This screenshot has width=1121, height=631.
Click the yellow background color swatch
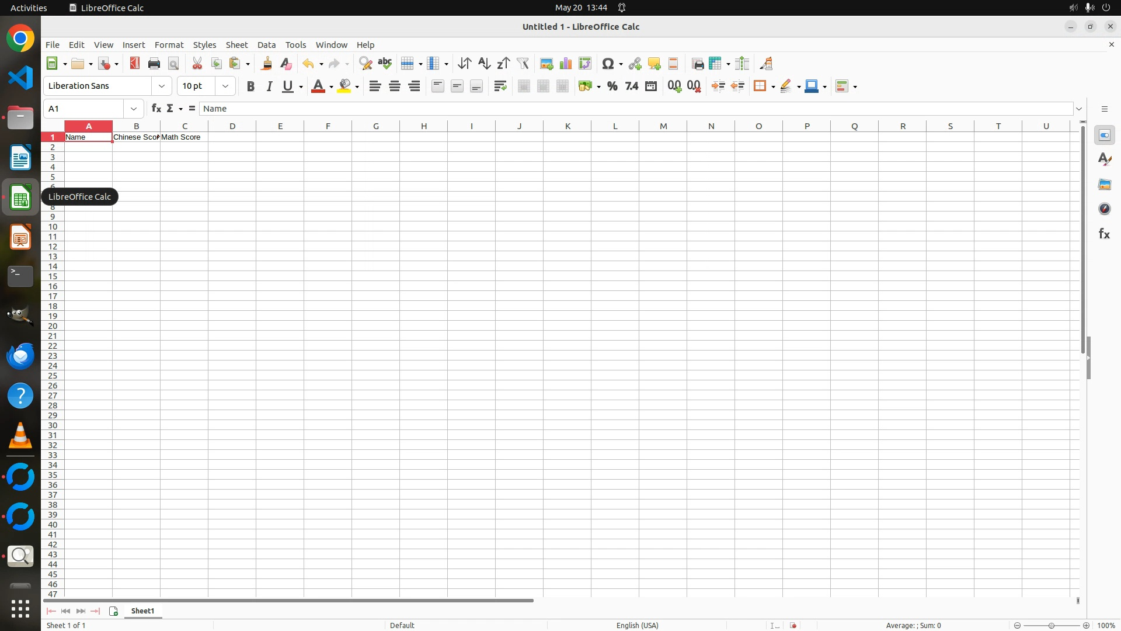pos(344,86)
